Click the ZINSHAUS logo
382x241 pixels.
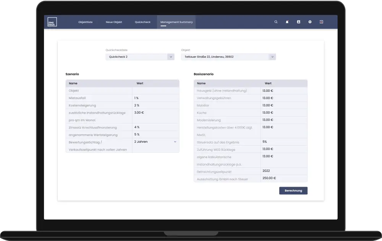pos(52,21)
